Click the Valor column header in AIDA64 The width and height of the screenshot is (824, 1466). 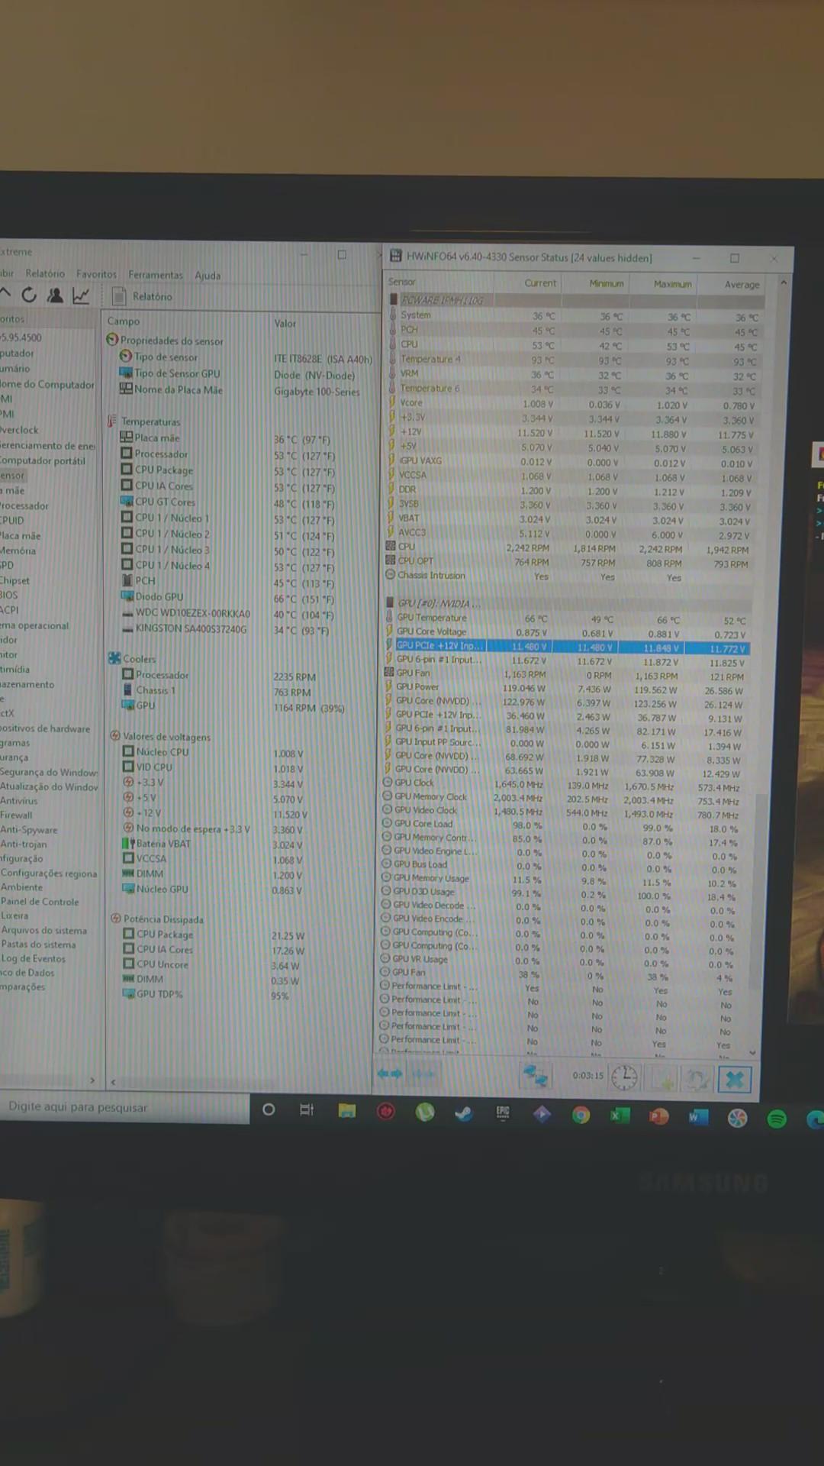[285, 324]
